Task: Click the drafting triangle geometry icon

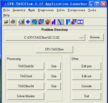Action: click(x=21, y=22)
